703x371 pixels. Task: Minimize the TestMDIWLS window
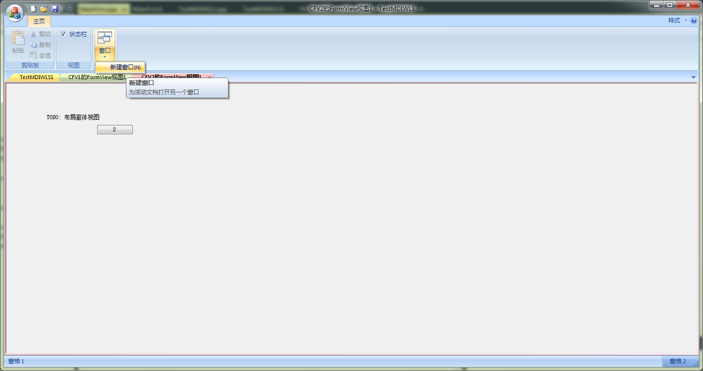[x=656, y=5]
